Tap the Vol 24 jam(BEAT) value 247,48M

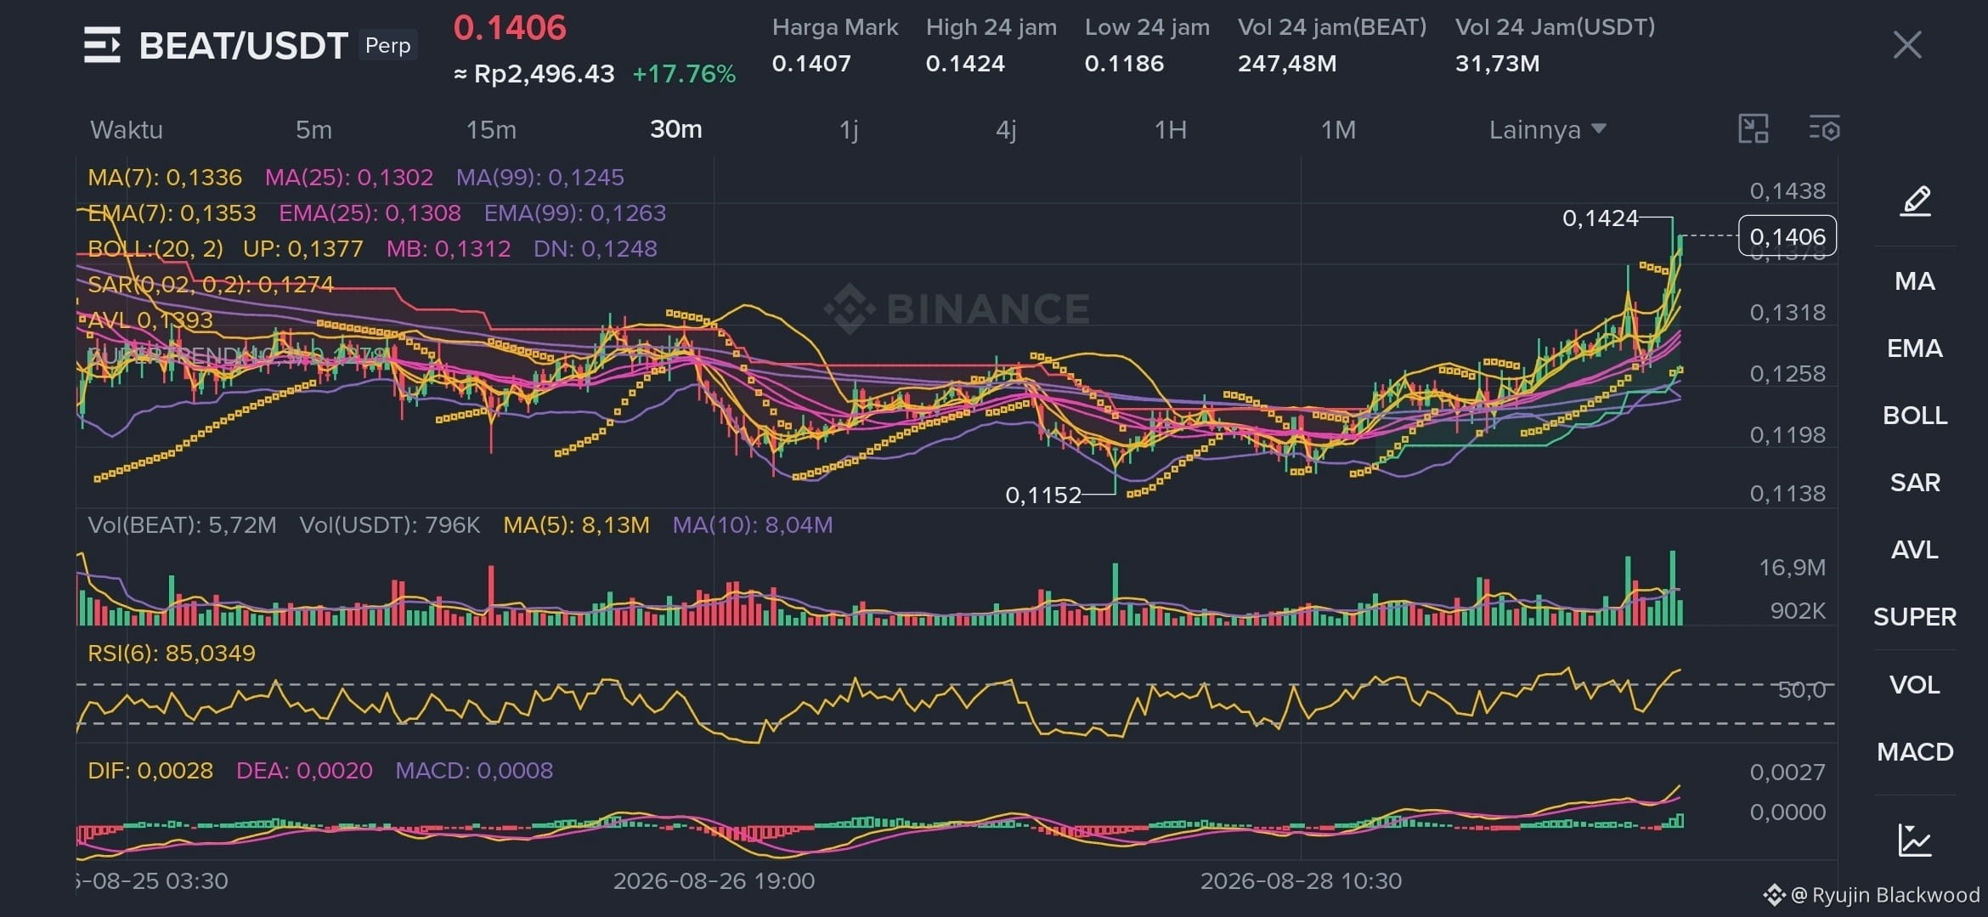point(1287,64)
